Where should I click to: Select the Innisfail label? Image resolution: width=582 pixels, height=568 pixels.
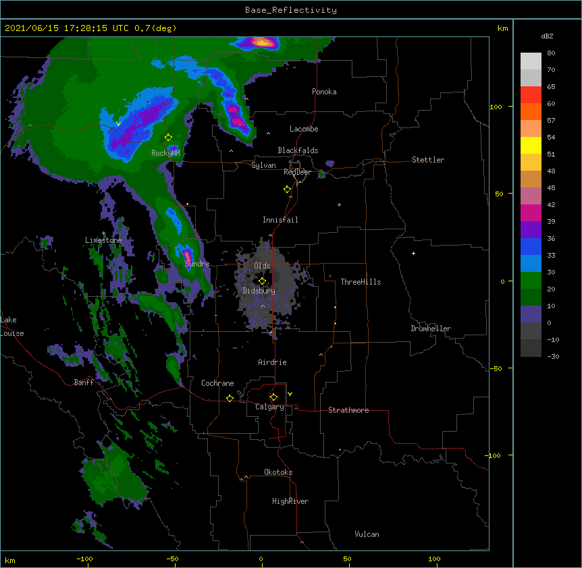280,220
